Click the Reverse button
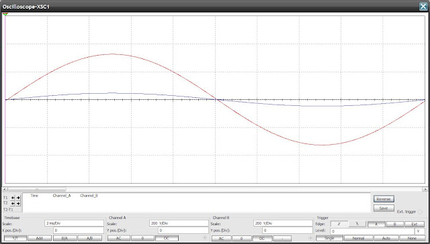The image size is (430, 244). pos(384,199)
